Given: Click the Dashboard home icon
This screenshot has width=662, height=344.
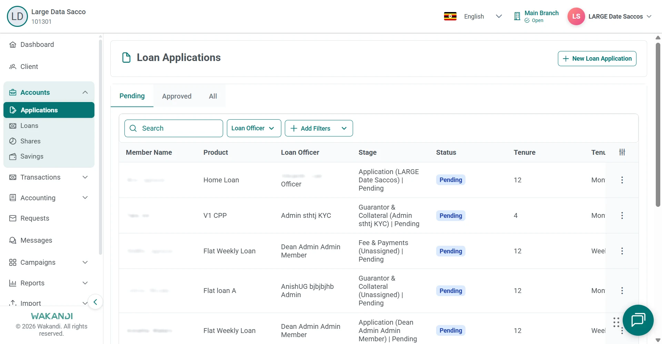Looking at the screenshot, I should point(13,44).
